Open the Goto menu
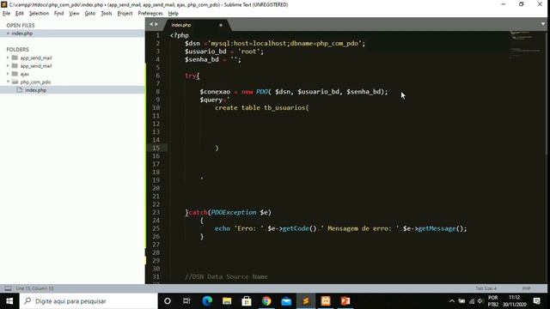 pos(89,14)
